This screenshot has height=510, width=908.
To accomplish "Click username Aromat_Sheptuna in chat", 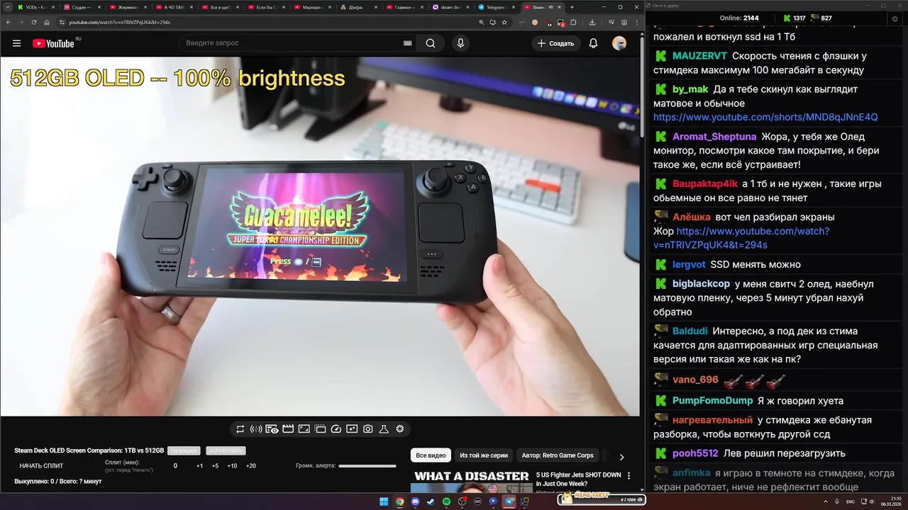I will (x=714, y=137).
